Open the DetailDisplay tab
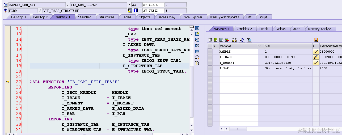Screen dimensions: 342x135 click(166, 17)
